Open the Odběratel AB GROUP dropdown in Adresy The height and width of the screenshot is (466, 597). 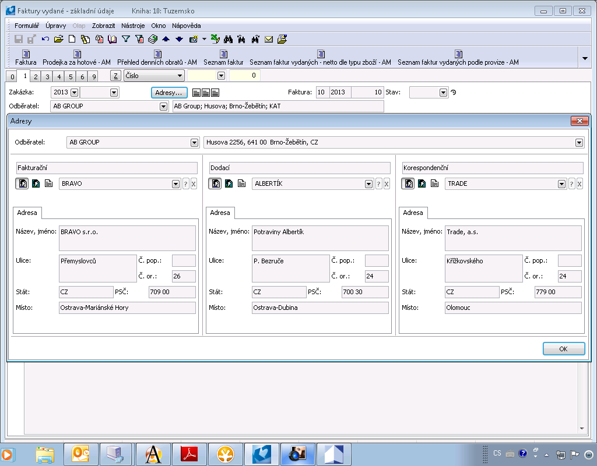pos(194,143)
